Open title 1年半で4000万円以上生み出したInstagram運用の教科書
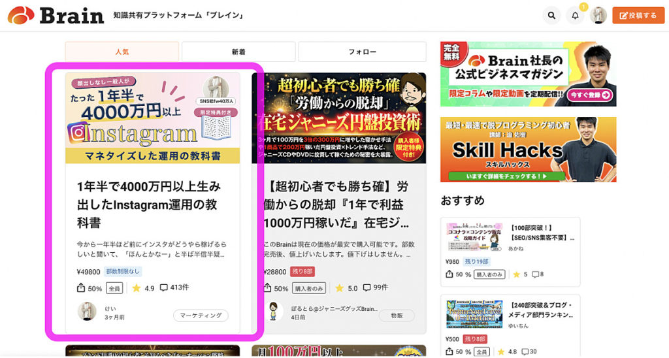The image size is (669, 358). coord(149,204)
